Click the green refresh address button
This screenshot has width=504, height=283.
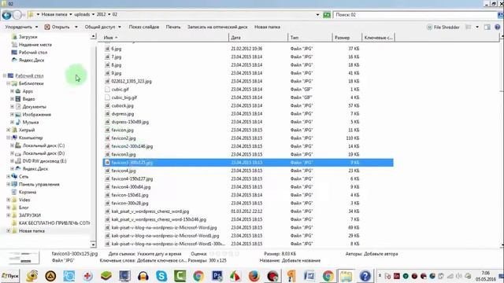click(x=327, y=15)
